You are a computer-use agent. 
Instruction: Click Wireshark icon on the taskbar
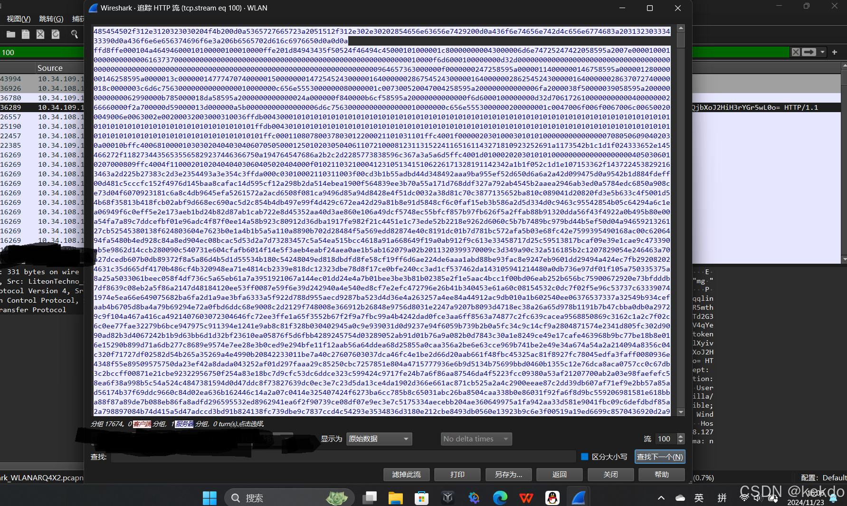point(578,498)
